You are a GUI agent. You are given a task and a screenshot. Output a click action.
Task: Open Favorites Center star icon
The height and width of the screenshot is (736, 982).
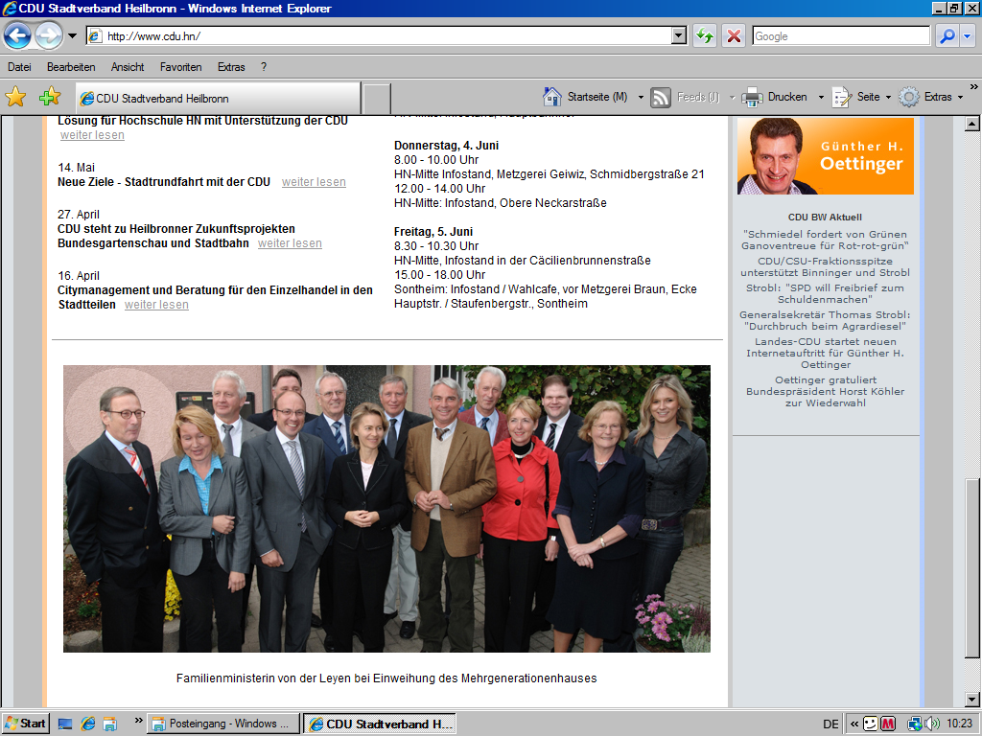[x=15, y=97]
